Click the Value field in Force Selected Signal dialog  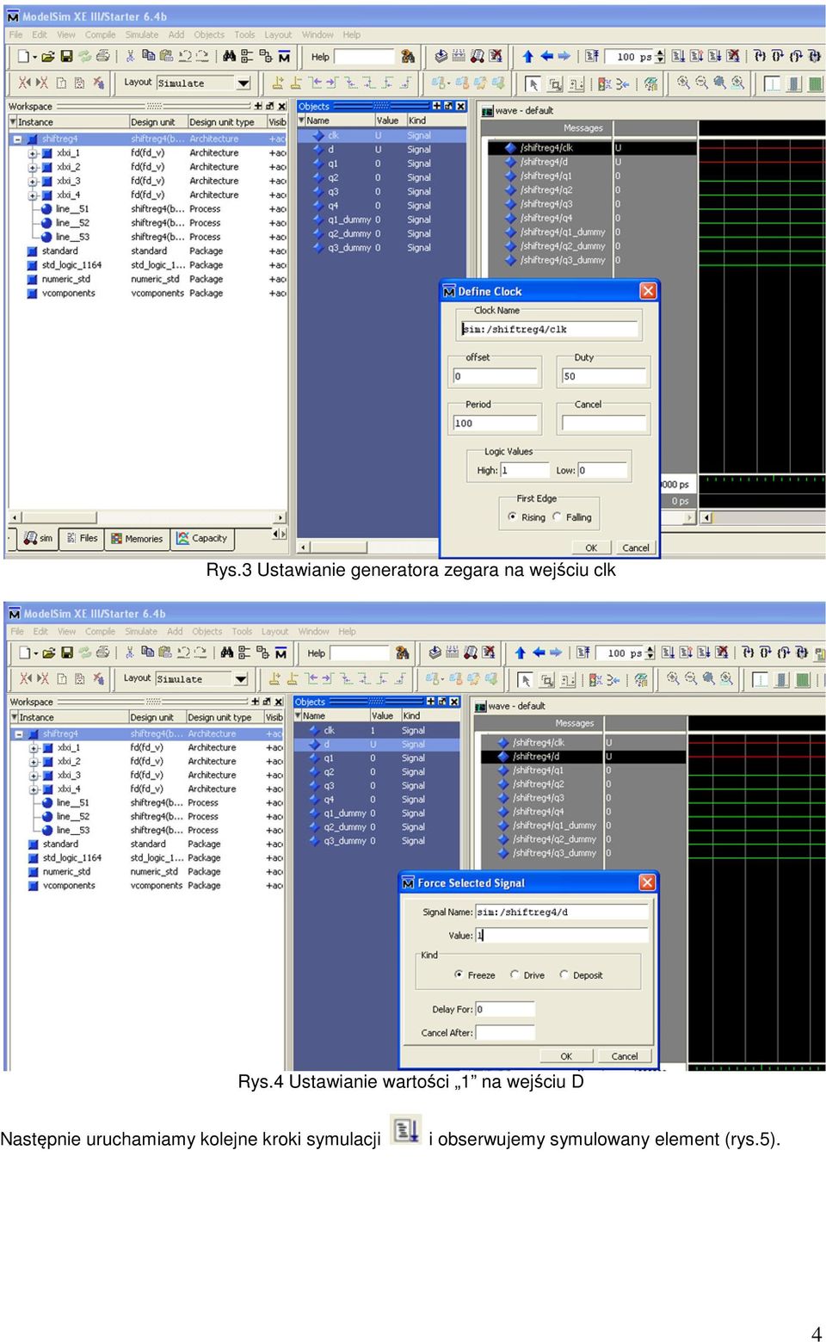click(562, 935)
